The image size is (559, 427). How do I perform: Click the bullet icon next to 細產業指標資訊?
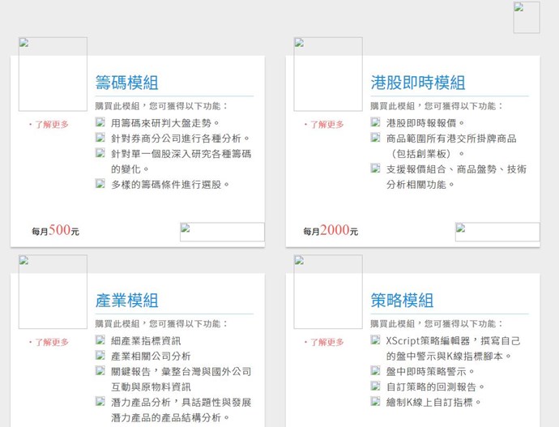tap(100, 340)
